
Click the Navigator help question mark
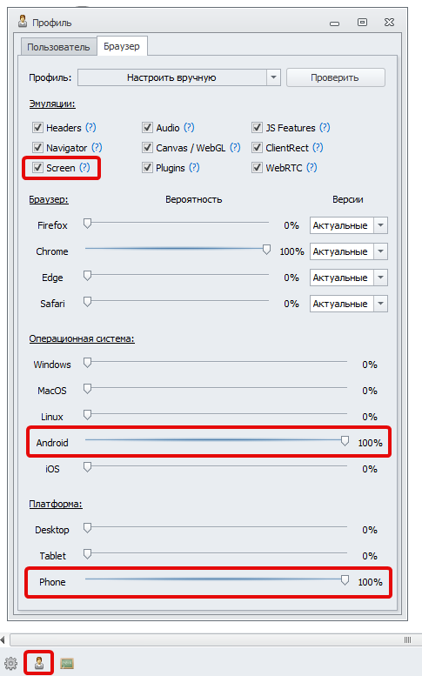pyautogui.click(x=97, y=147)
